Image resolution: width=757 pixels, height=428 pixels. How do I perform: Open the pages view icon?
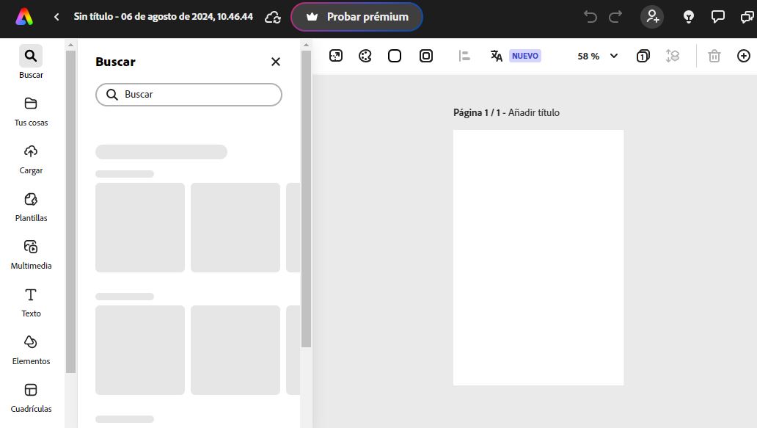tap(643, 56)
